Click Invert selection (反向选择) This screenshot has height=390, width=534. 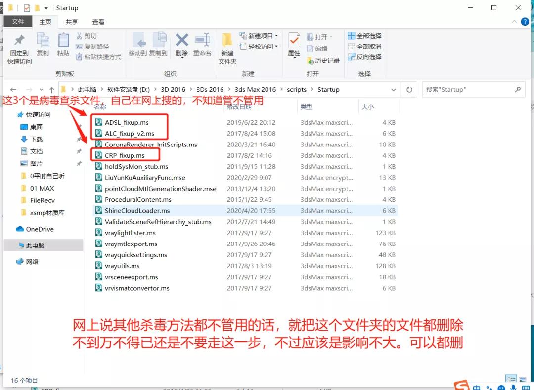[364, 57]
